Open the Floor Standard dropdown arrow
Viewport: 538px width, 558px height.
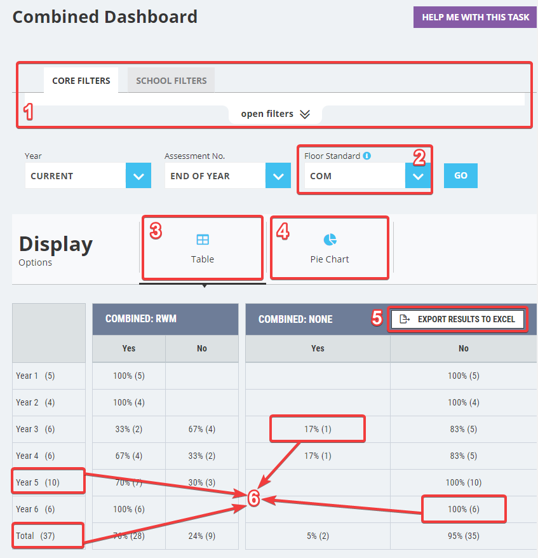(x=418, y=175)
